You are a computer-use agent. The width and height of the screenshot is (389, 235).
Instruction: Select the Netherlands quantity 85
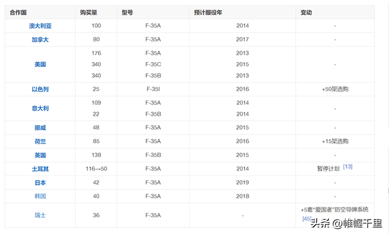click(96, 141)
